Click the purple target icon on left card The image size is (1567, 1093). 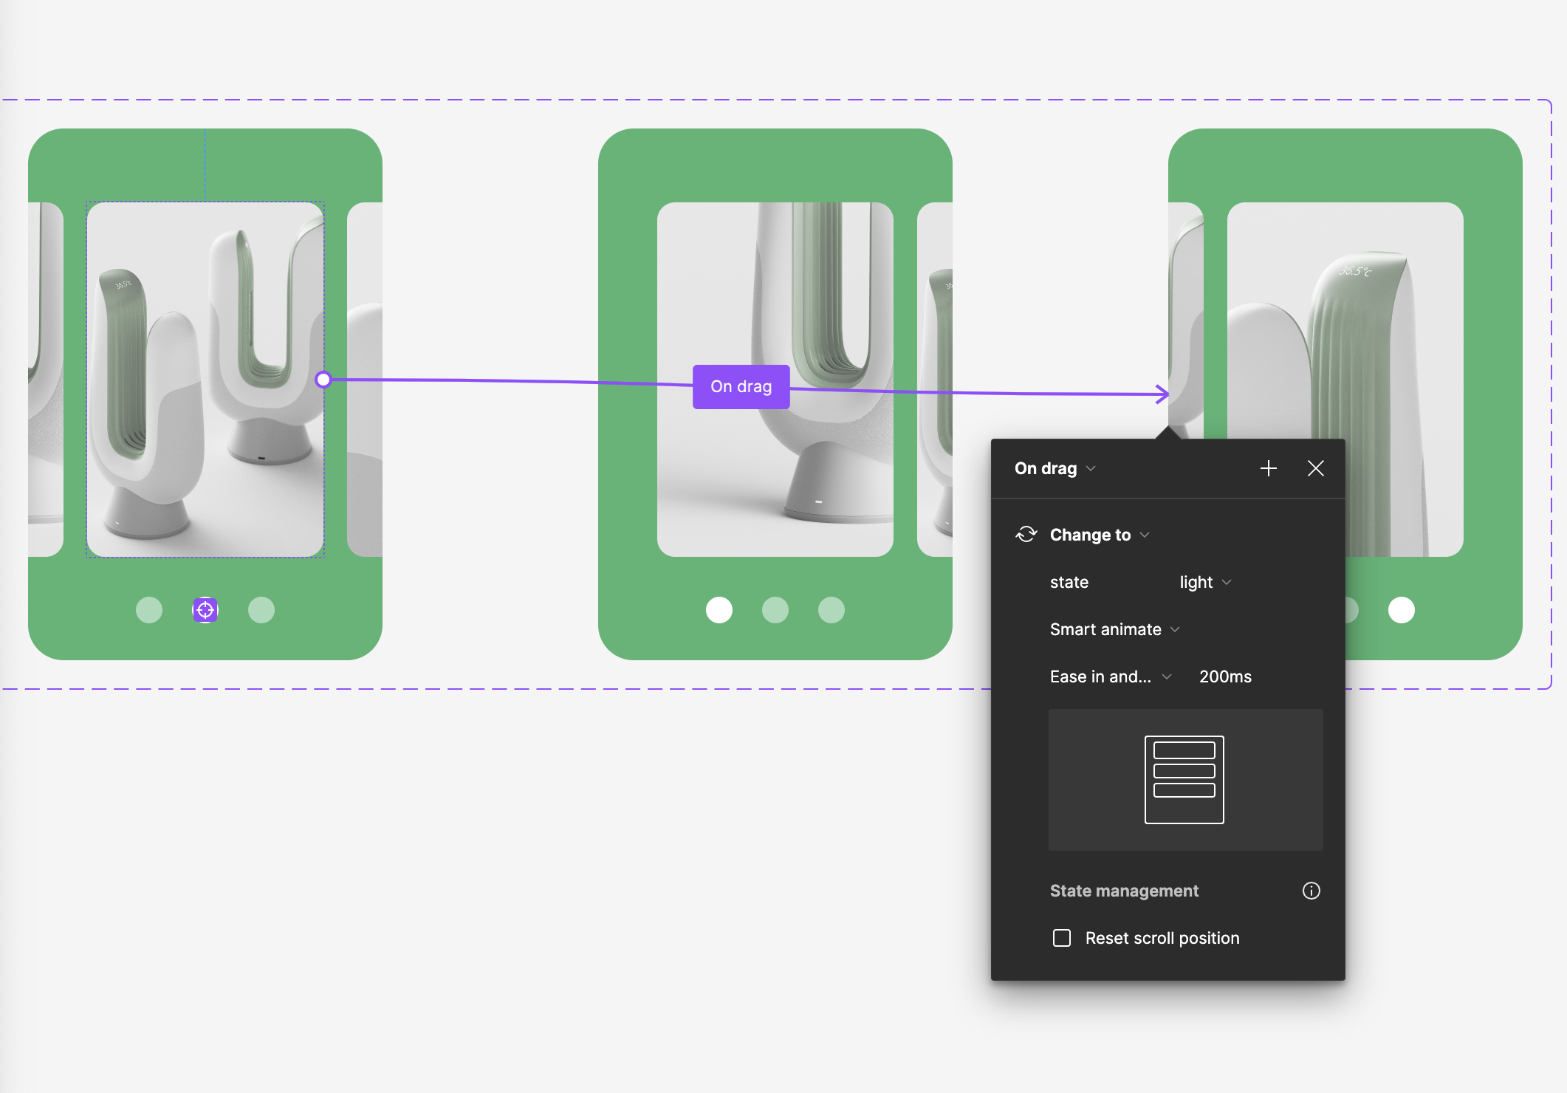(205, 610)
